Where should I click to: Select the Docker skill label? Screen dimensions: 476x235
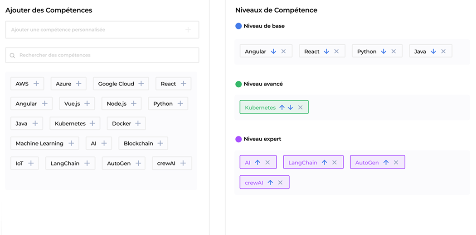click(x=121, y=123)
